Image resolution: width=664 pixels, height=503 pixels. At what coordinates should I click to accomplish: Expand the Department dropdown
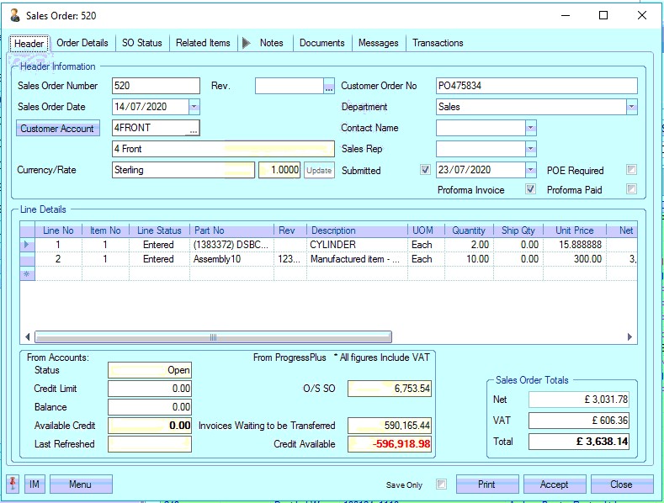coord(631,107)
